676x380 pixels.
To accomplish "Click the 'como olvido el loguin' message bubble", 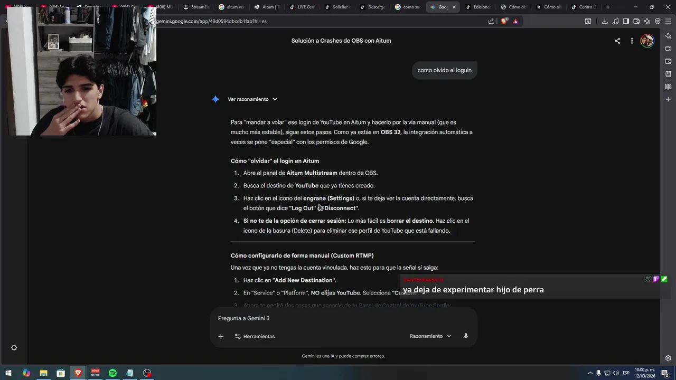I will [x=445, y=70].
